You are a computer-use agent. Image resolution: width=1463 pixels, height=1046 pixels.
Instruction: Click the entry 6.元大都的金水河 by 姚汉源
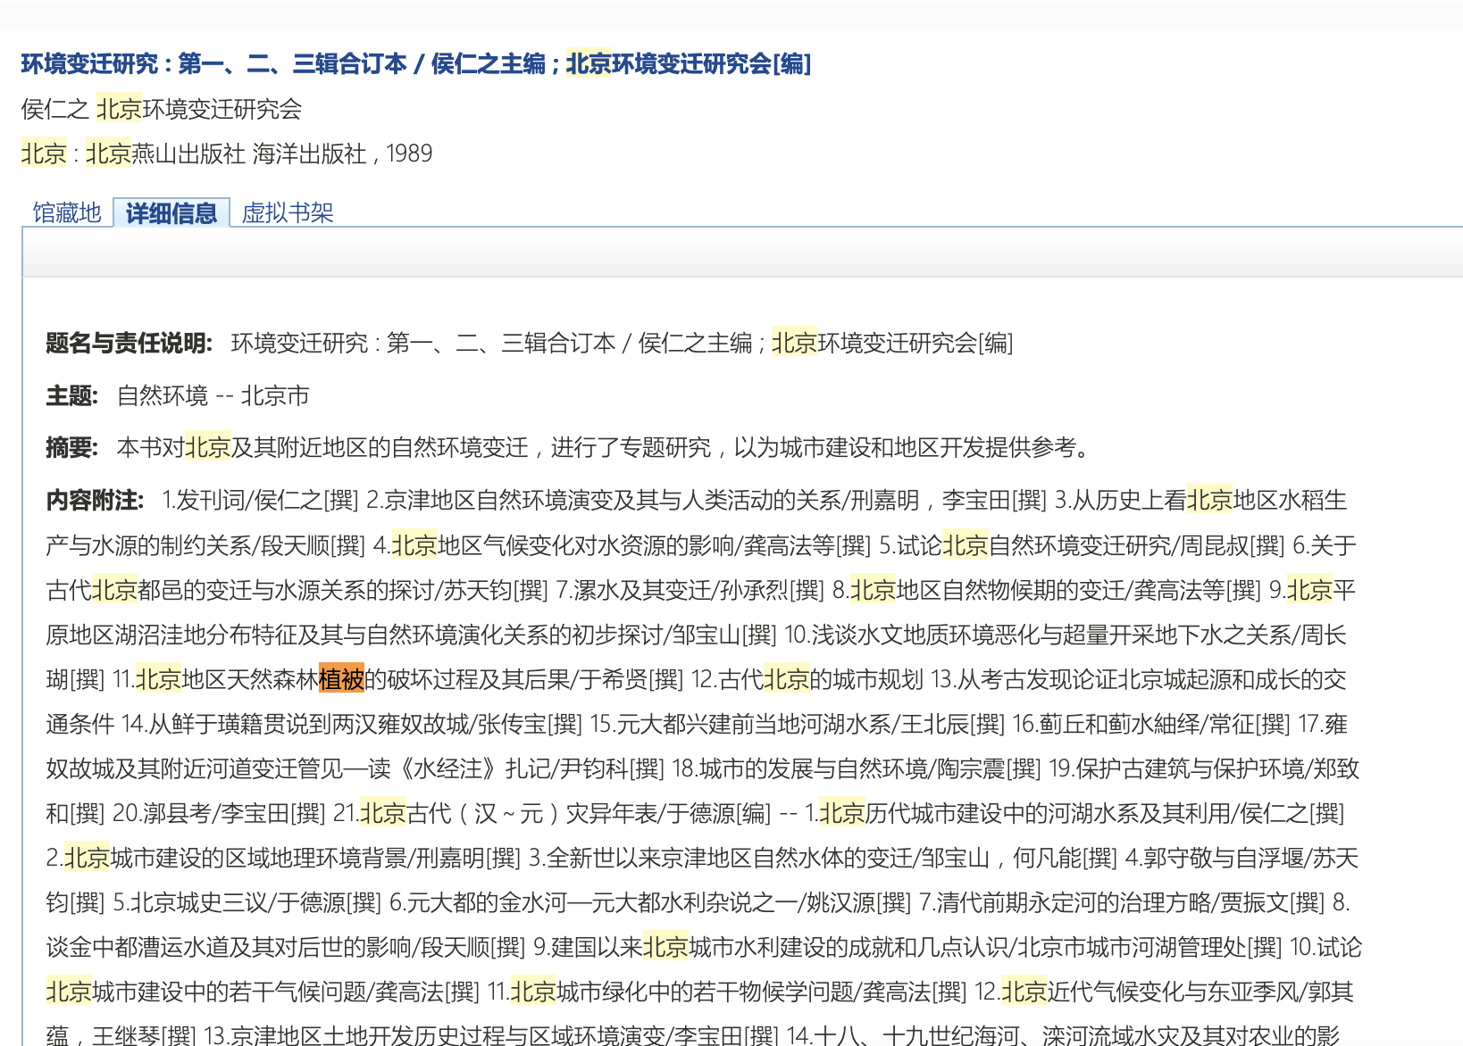click(x=650, y=902)
